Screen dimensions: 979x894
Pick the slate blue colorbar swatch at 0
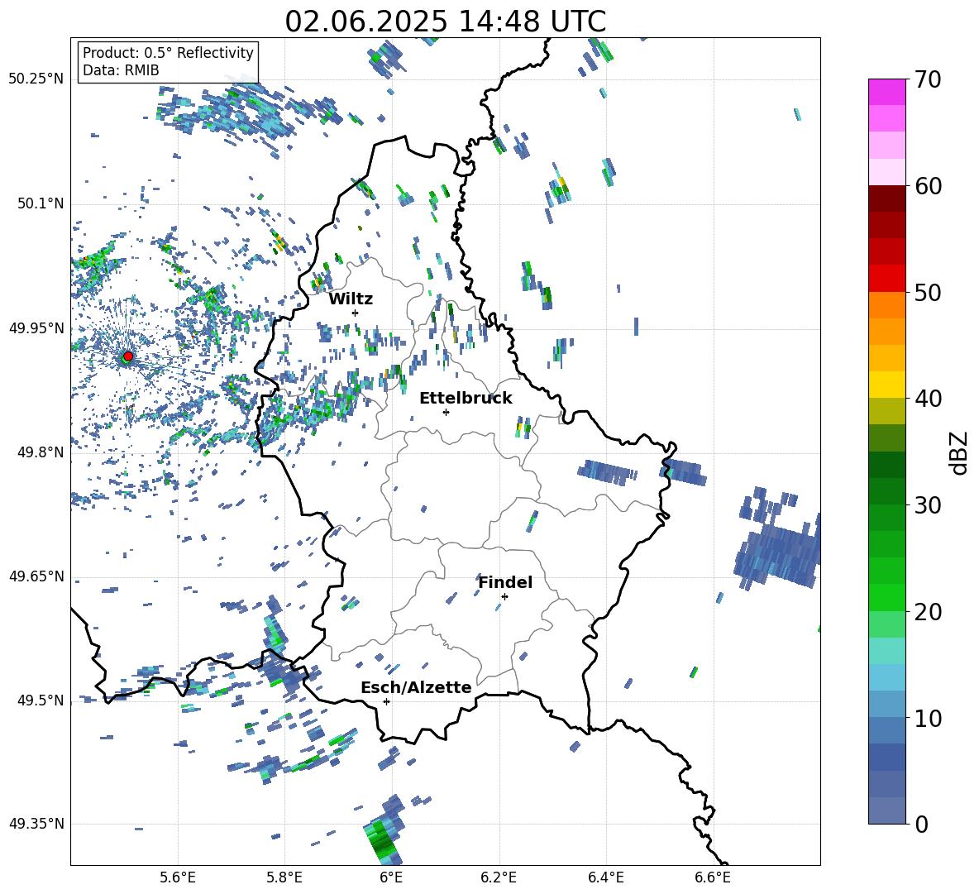(886, 810)
